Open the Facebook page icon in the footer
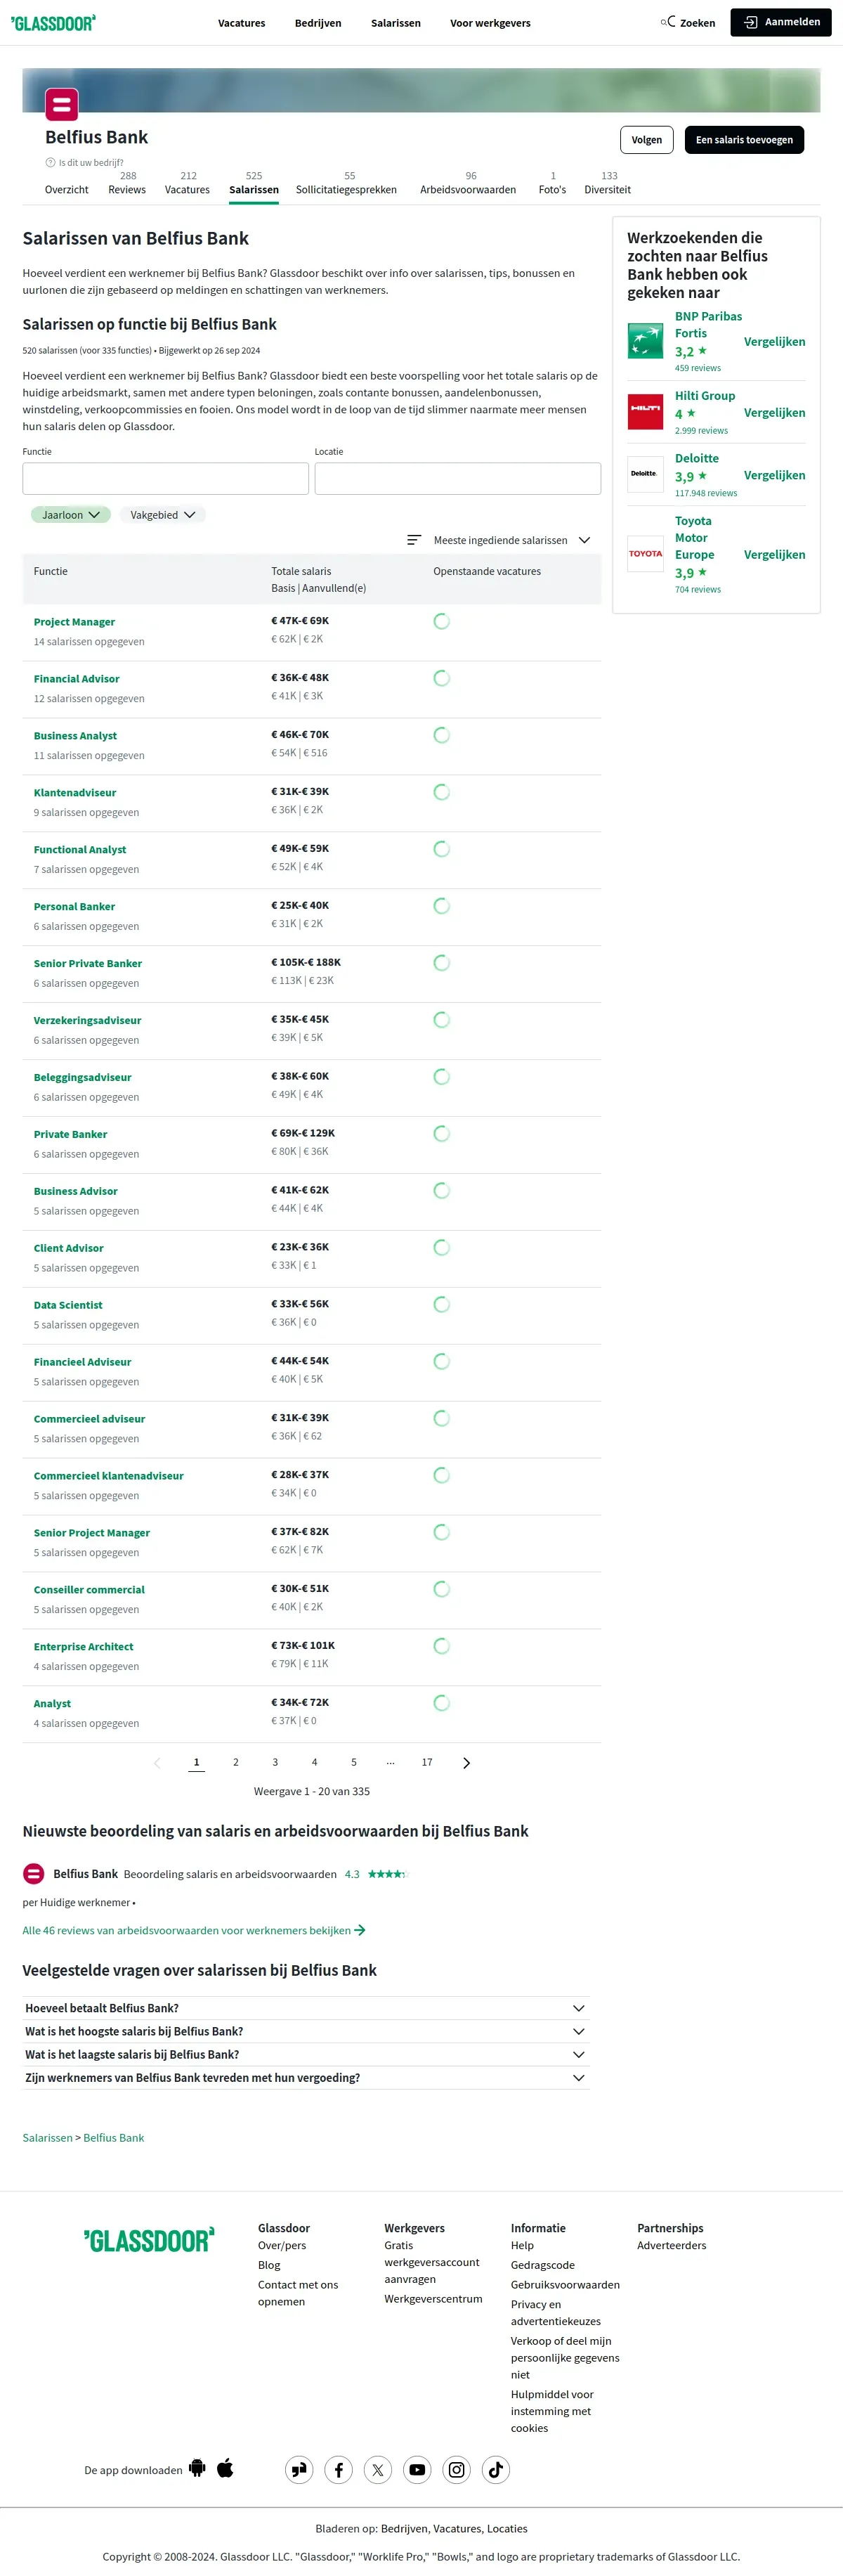Image resolution: width=843 pixels, height=2576 pixels. [x=338, y=2470]
